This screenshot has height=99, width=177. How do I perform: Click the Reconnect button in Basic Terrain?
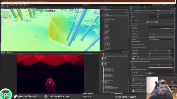pos(166,29)
